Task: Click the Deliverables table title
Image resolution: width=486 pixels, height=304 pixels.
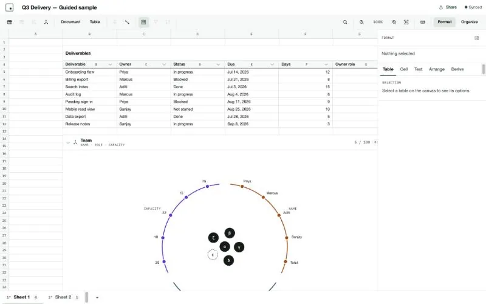Action: click(78, 54)
